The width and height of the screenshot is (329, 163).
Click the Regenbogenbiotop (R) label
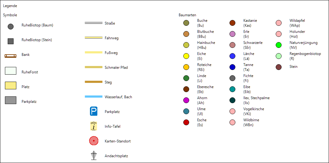pos(305,56)
